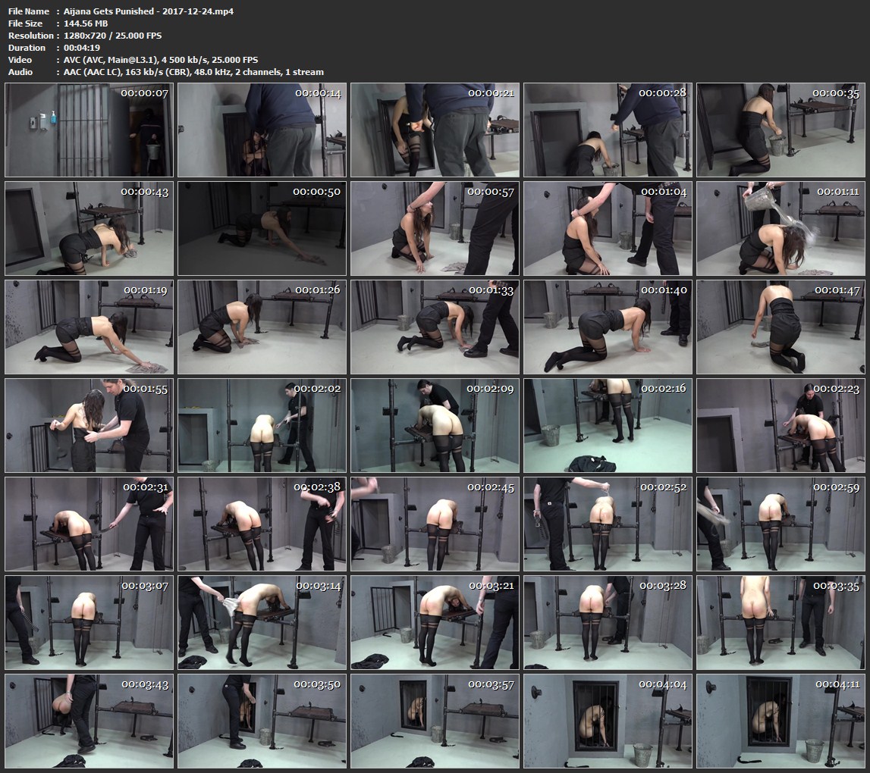
Task: Select the last frame at 00:04:11
Action: [780, 721]
